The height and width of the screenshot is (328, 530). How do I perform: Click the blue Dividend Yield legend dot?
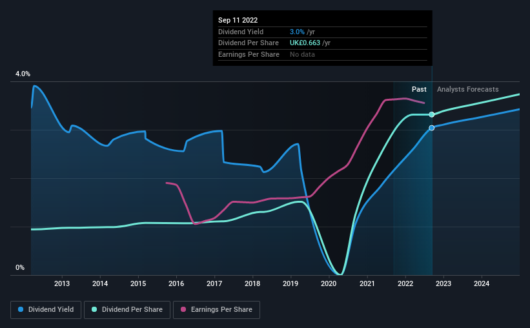point(21,309)
